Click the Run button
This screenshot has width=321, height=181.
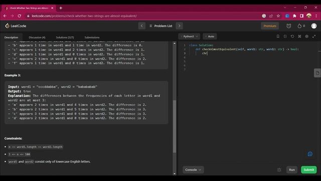pyautogui.click(x=292, y=170)
